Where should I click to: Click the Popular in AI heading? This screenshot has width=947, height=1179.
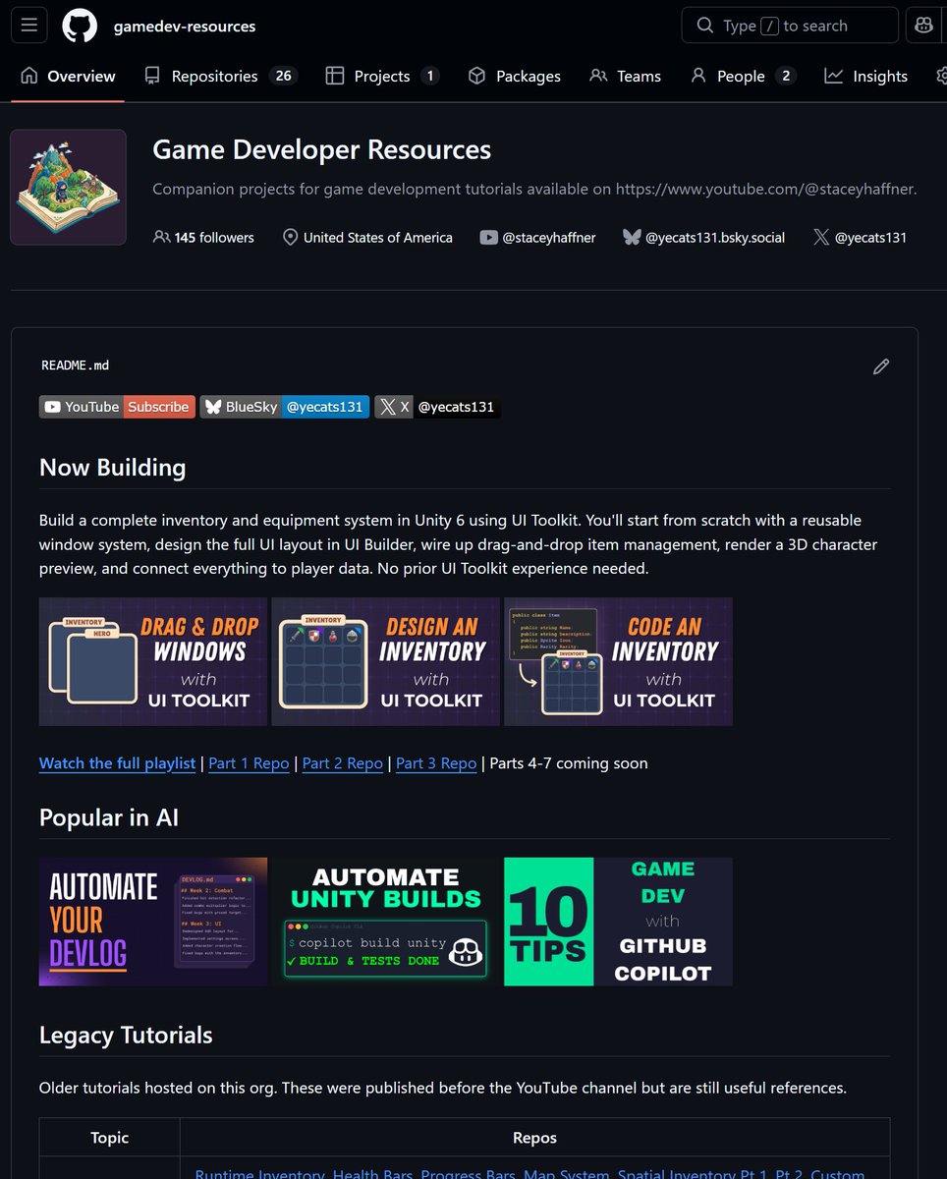tap(109, 817)
